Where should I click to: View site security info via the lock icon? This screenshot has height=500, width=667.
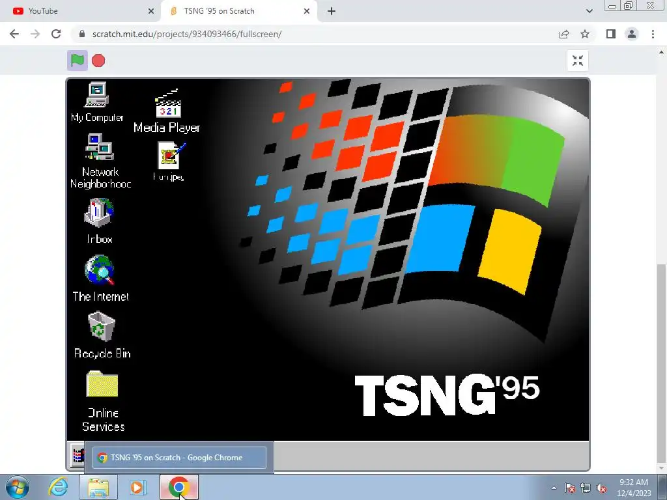pyautogui.click(x=82, y=34)
